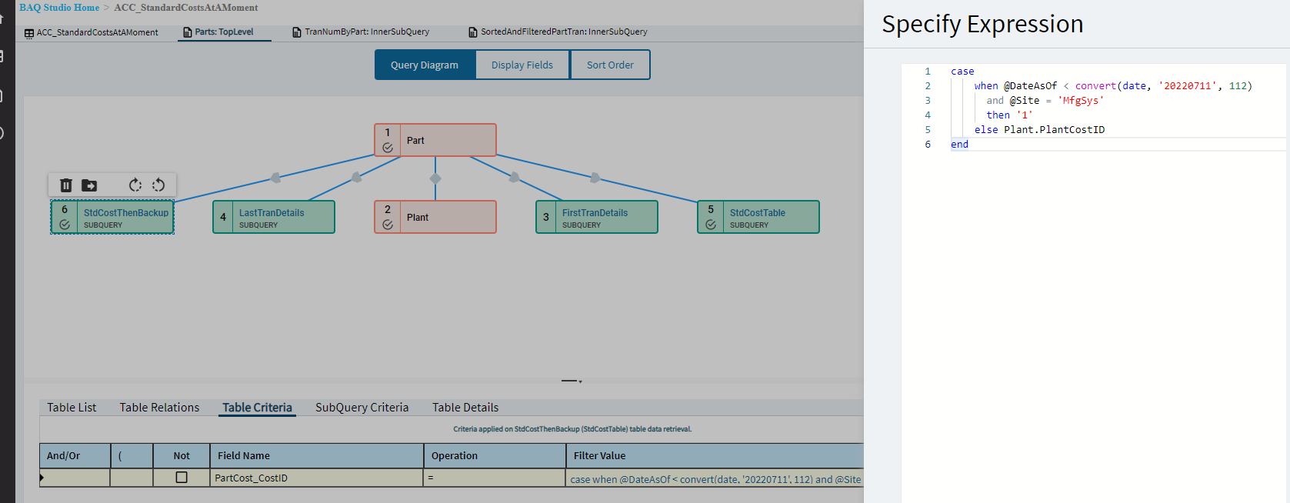Click the Operation column header
1290x503 pixels.
coord(495,455)
